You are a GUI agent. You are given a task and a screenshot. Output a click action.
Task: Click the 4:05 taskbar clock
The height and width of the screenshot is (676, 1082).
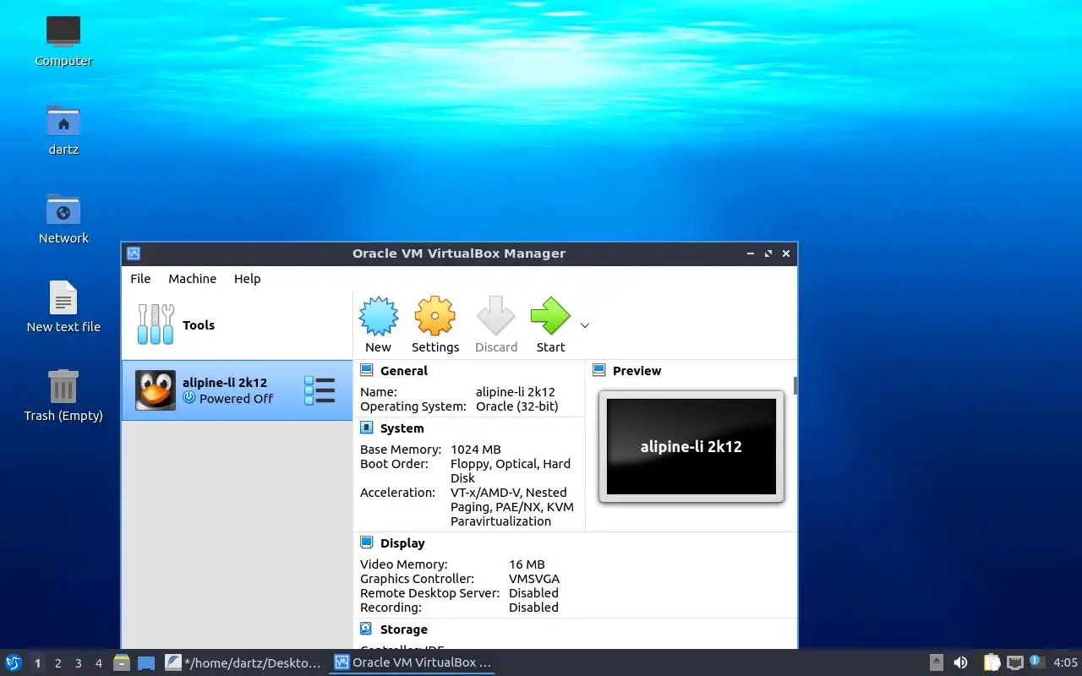coord(1065,662)
